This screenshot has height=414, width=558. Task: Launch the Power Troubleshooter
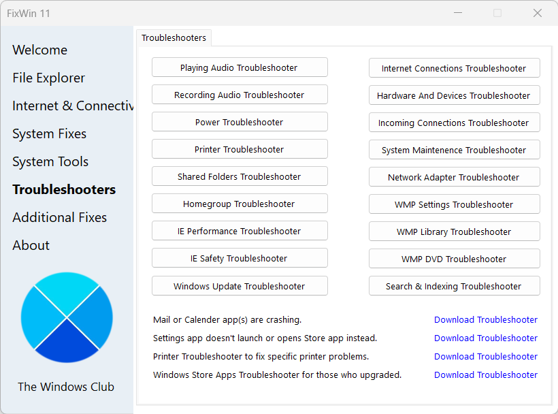tap(240, 122)
